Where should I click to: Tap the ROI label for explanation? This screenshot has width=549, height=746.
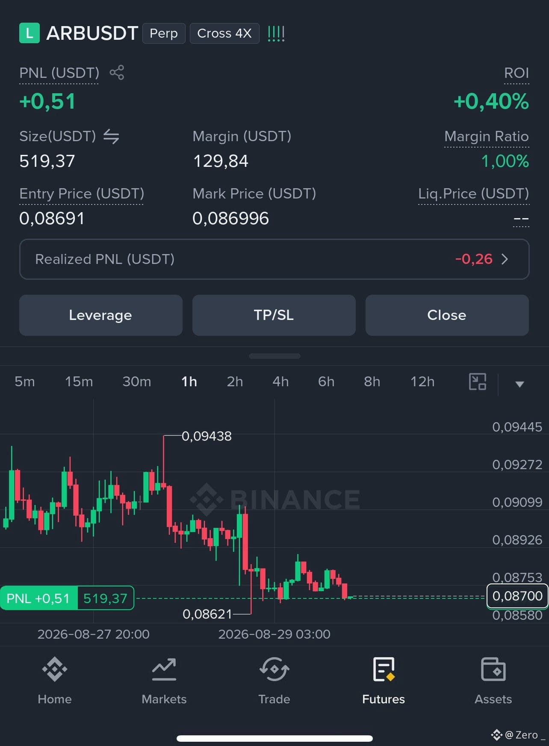[517, 73]
